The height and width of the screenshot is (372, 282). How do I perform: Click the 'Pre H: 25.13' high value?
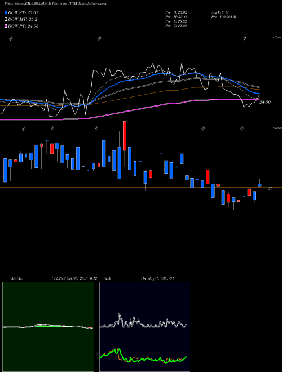click(x=177, y=16)
